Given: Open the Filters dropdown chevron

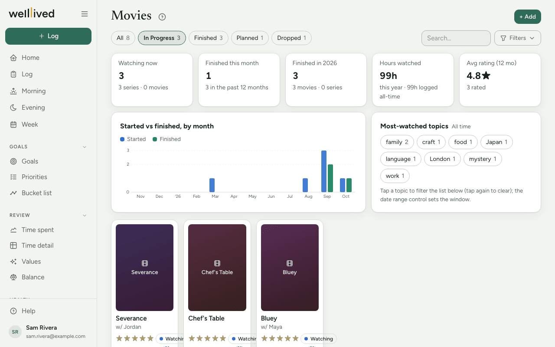Looking at the screenshot, I should [532, 38].
